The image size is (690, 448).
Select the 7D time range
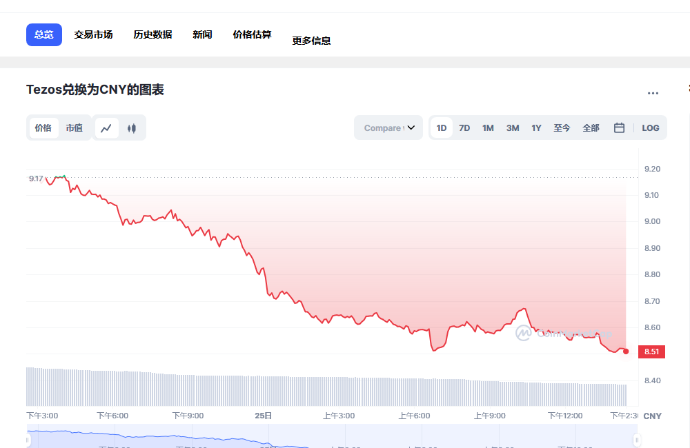coord(464,128)
